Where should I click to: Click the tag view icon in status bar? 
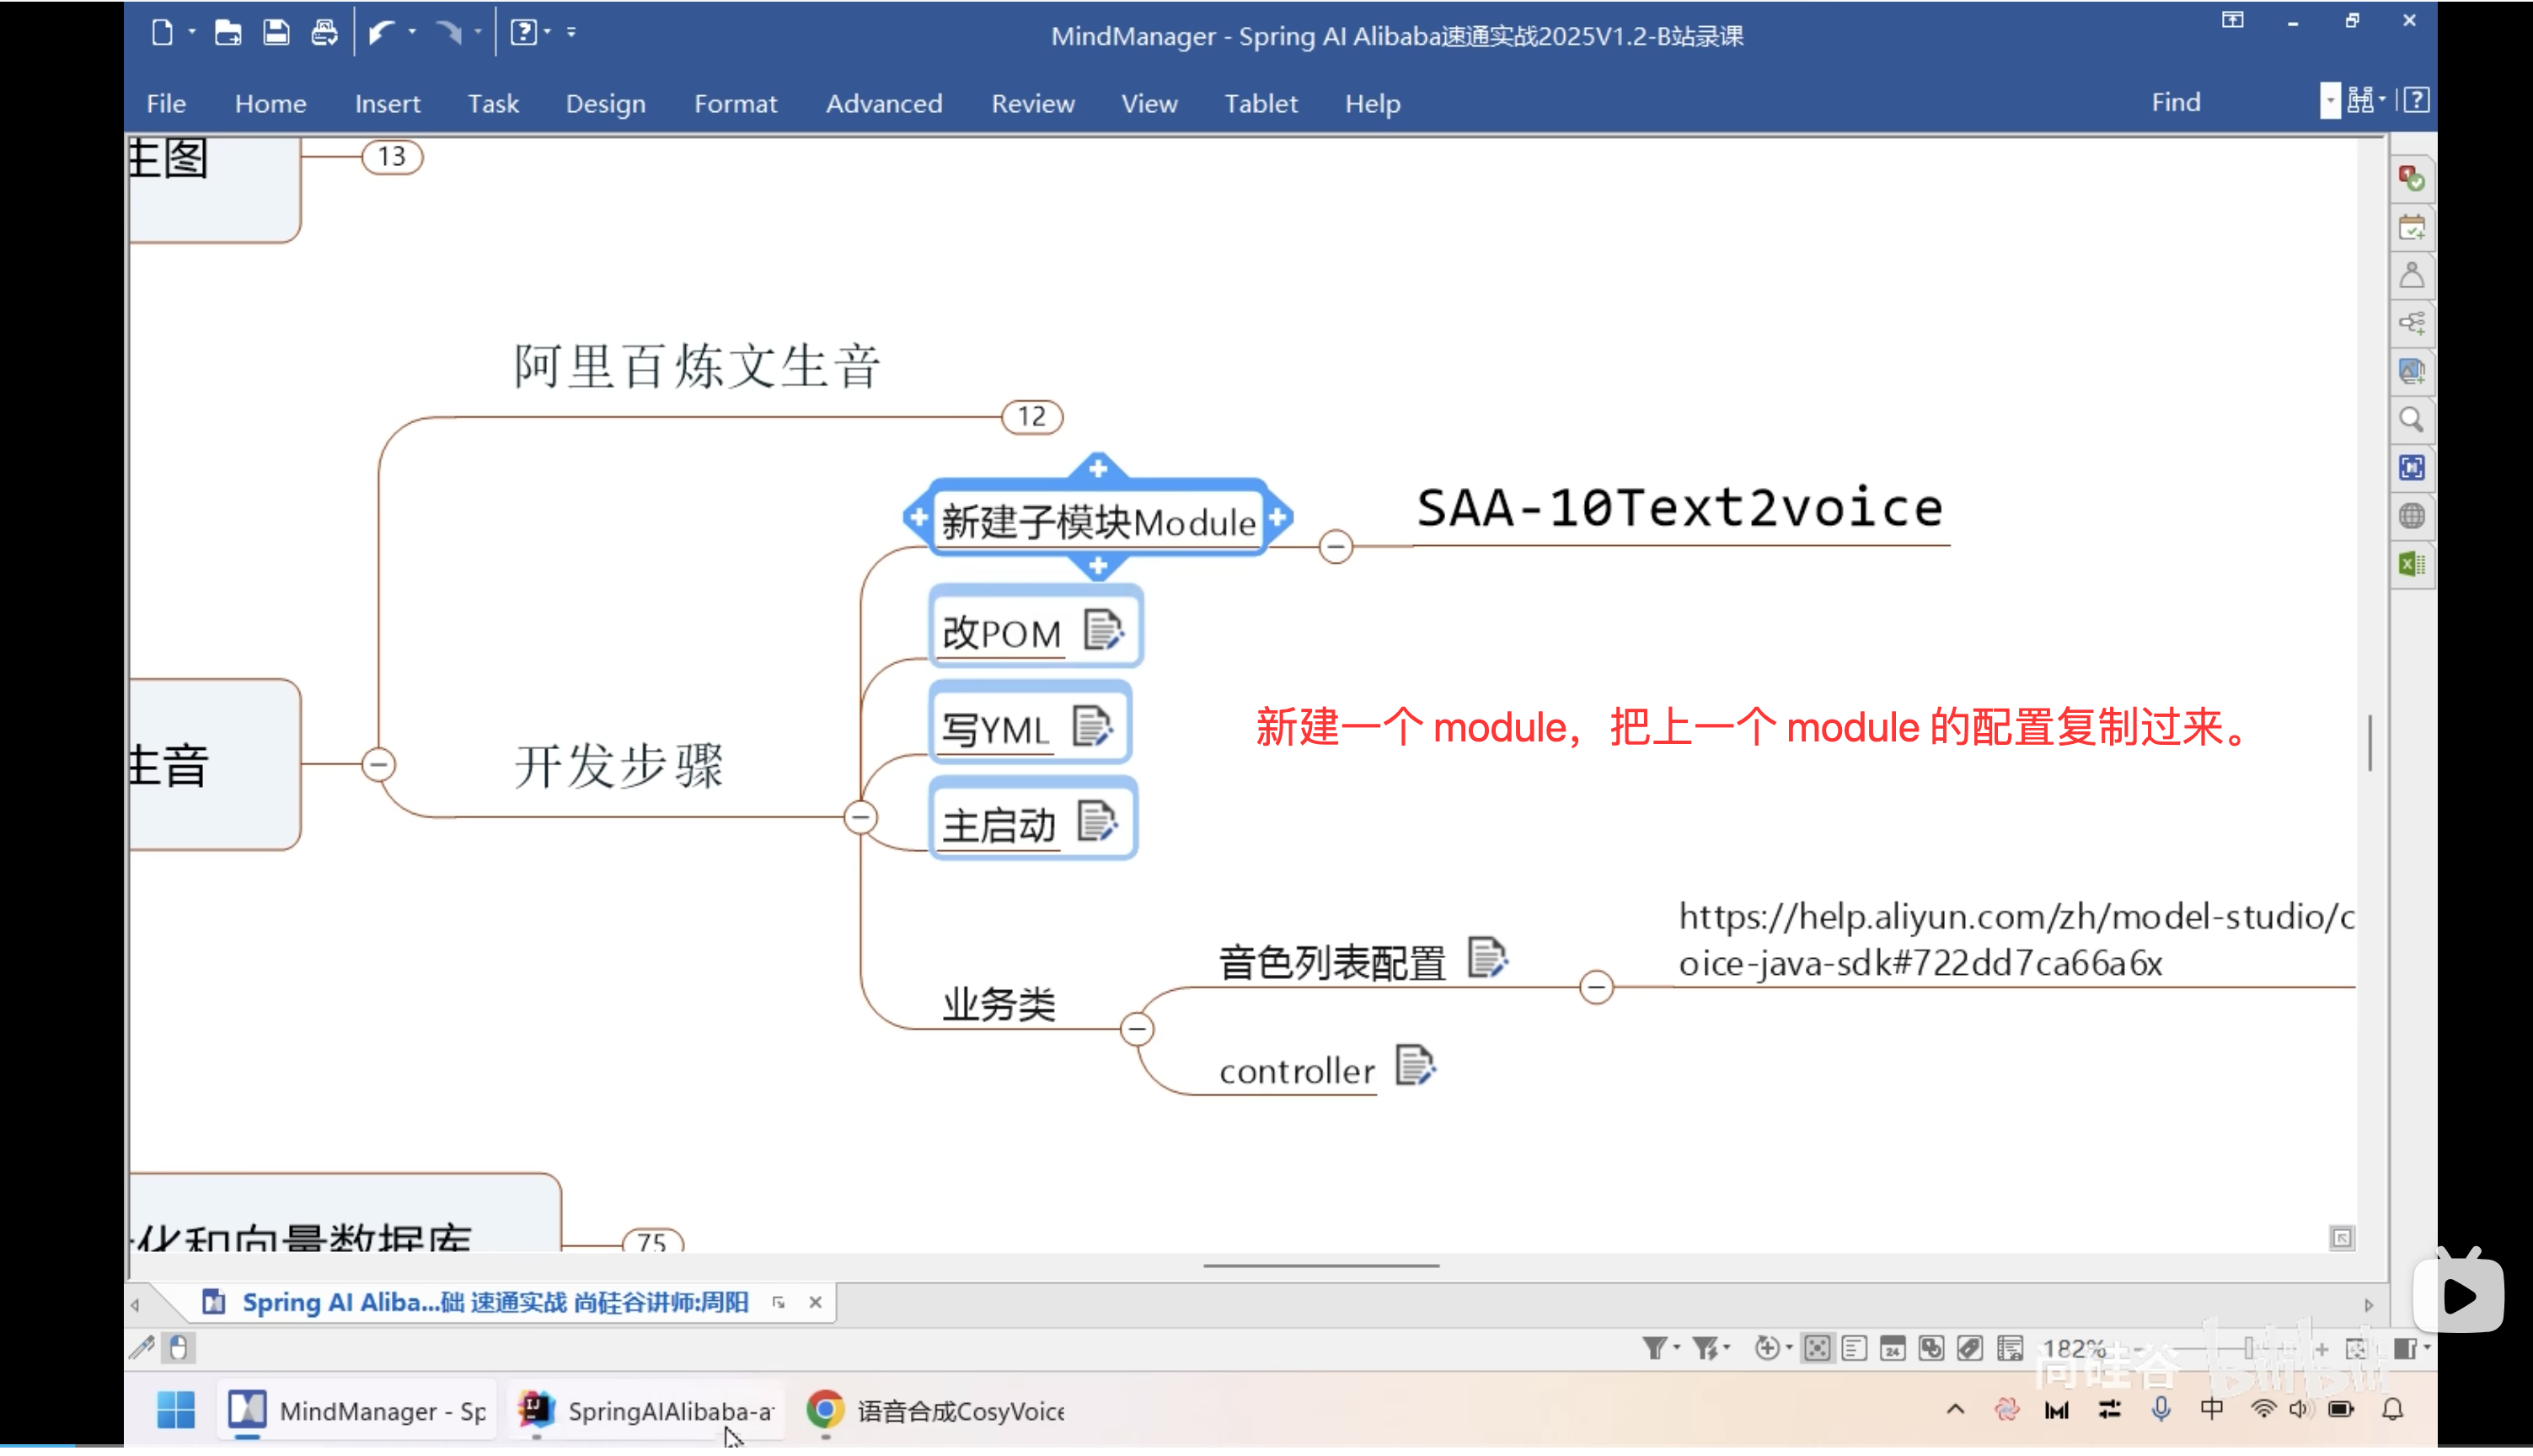(x=1970, y=1349)
